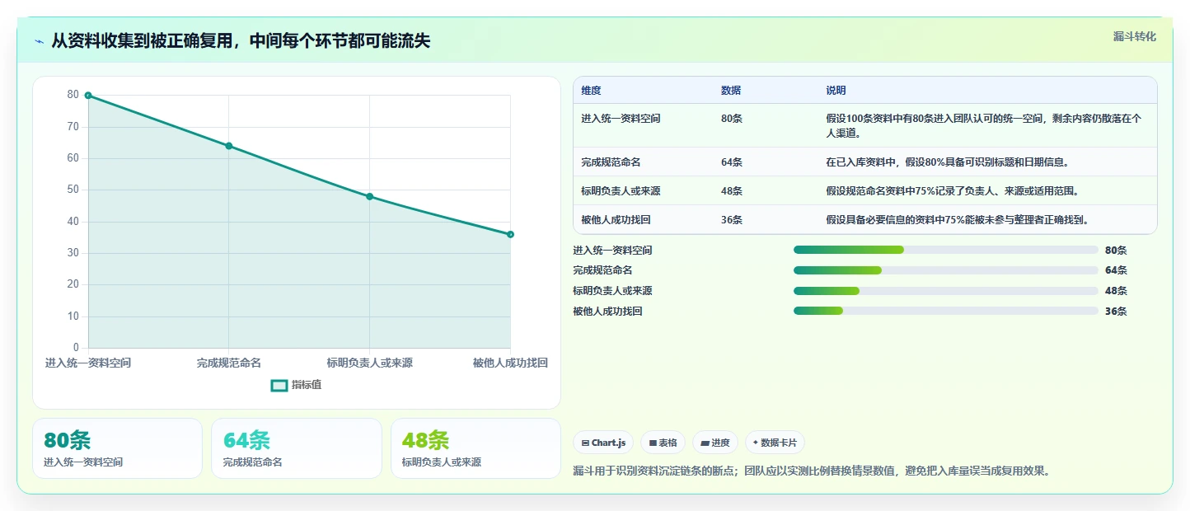Click the lightning icon beside the title
Screen dimensions: 1190x511
[x=39, y=42]
